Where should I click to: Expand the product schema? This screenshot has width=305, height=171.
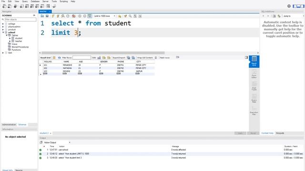[3, 29]
